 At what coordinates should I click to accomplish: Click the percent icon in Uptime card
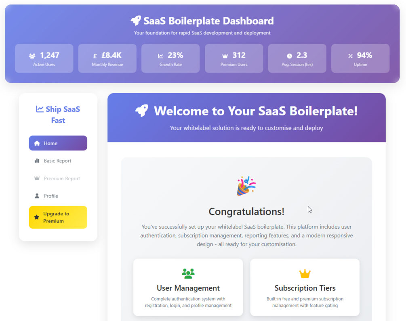coord(350,56)
